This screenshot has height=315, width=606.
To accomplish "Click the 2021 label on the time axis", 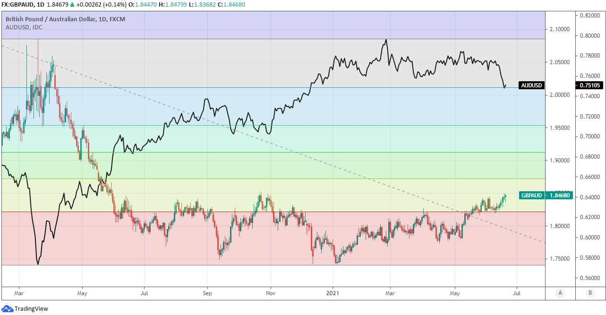I will click(333, 293).
